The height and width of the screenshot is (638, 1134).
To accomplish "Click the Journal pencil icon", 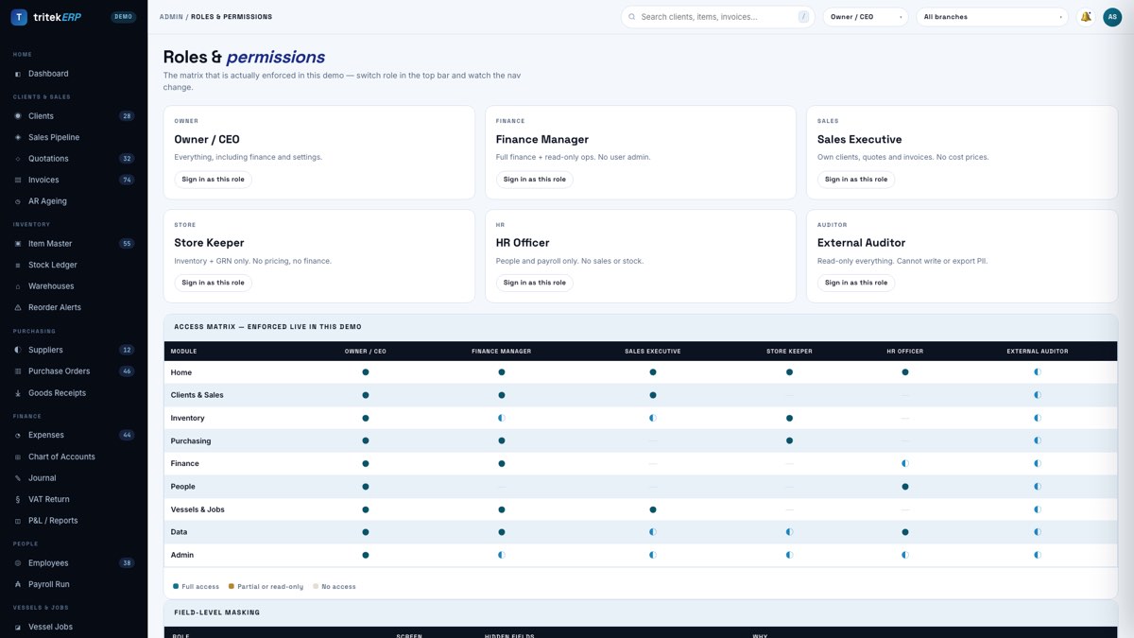I will click(x=18, y=478).
